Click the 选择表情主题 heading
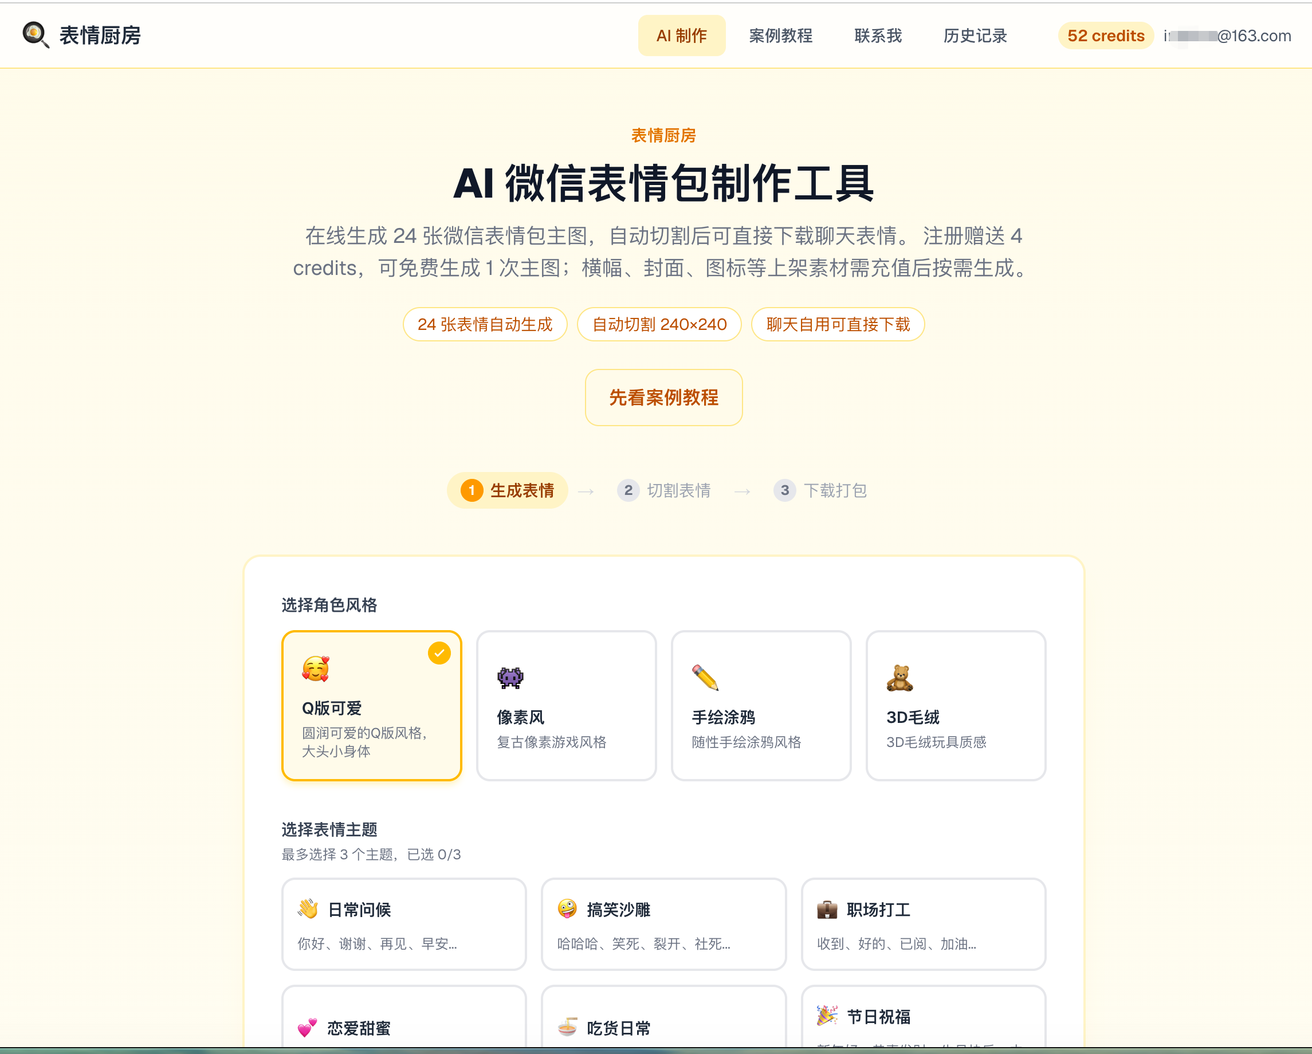 coord(329,829)
